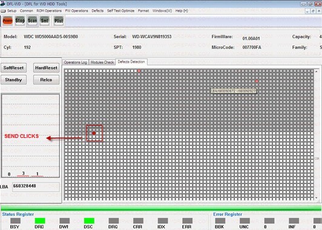The width and height of the screenshot is (322, 230).
Task: Click the BSY status indicator
Action: coord(15,221)
